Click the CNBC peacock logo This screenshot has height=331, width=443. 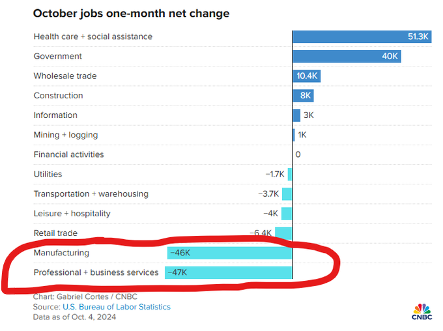tap(420, 311)
